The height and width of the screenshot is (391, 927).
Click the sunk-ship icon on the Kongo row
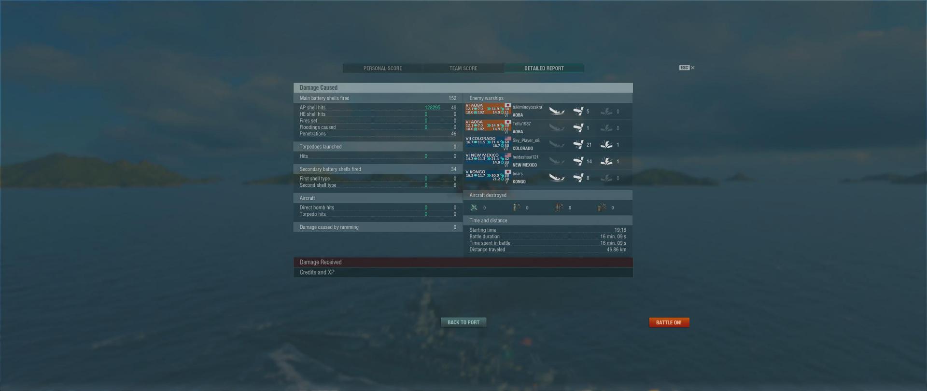coord(557,178)
